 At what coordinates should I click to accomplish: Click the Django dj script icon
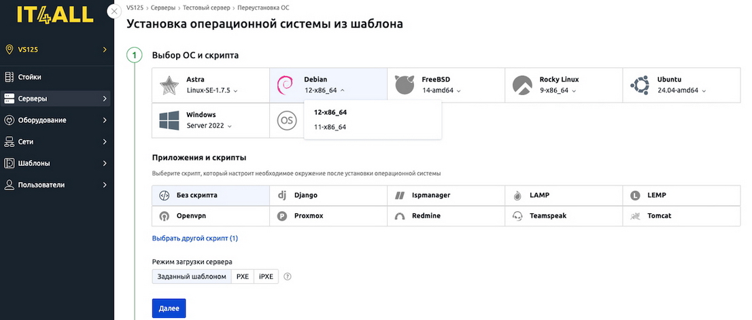coord(281,195)
